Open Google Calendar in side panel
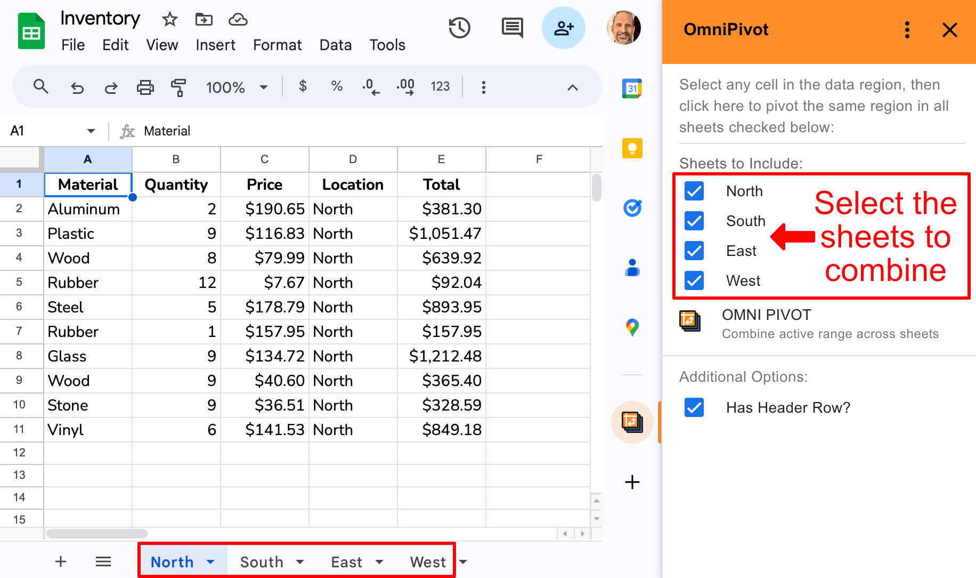976x578 pixels. pyautogui.click(x=632, y=89)
